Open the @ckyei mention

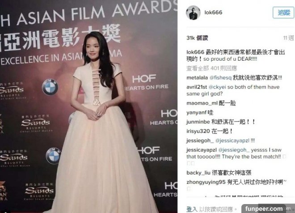coord(217,87)
